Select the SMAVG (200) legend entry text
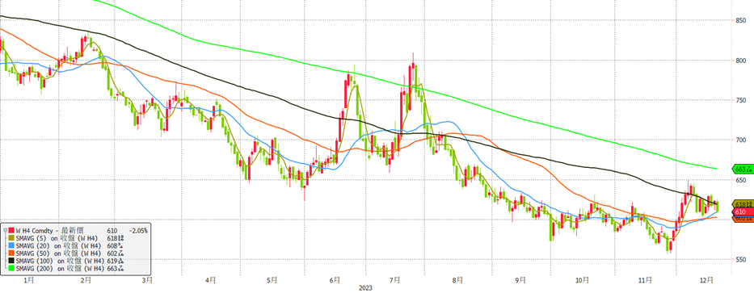Image resolution: width=754 pixels, height=293 pixels. [60, 269]
